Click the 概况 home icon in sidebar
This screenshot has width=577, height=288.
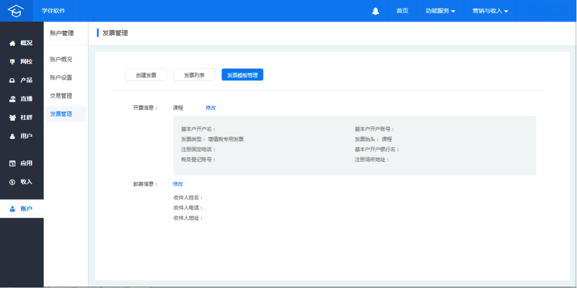[12, 44]
